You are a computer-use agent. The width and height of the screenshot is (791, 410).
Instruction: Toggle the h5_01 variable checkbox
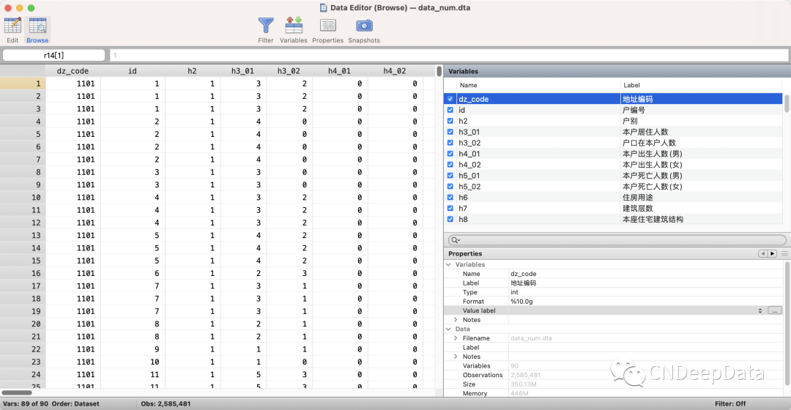coord(450,176)
